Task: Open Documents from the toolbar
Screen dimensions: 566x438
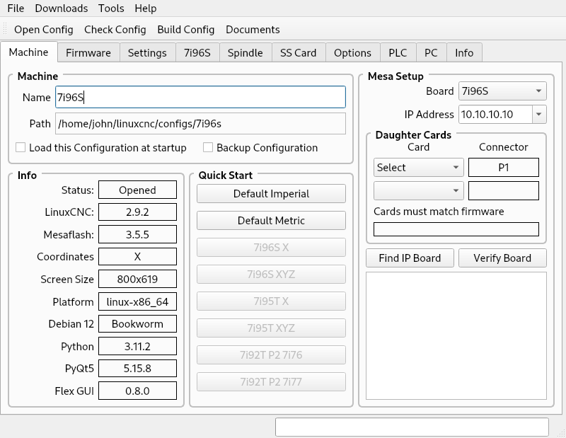Action: [253, 30]
